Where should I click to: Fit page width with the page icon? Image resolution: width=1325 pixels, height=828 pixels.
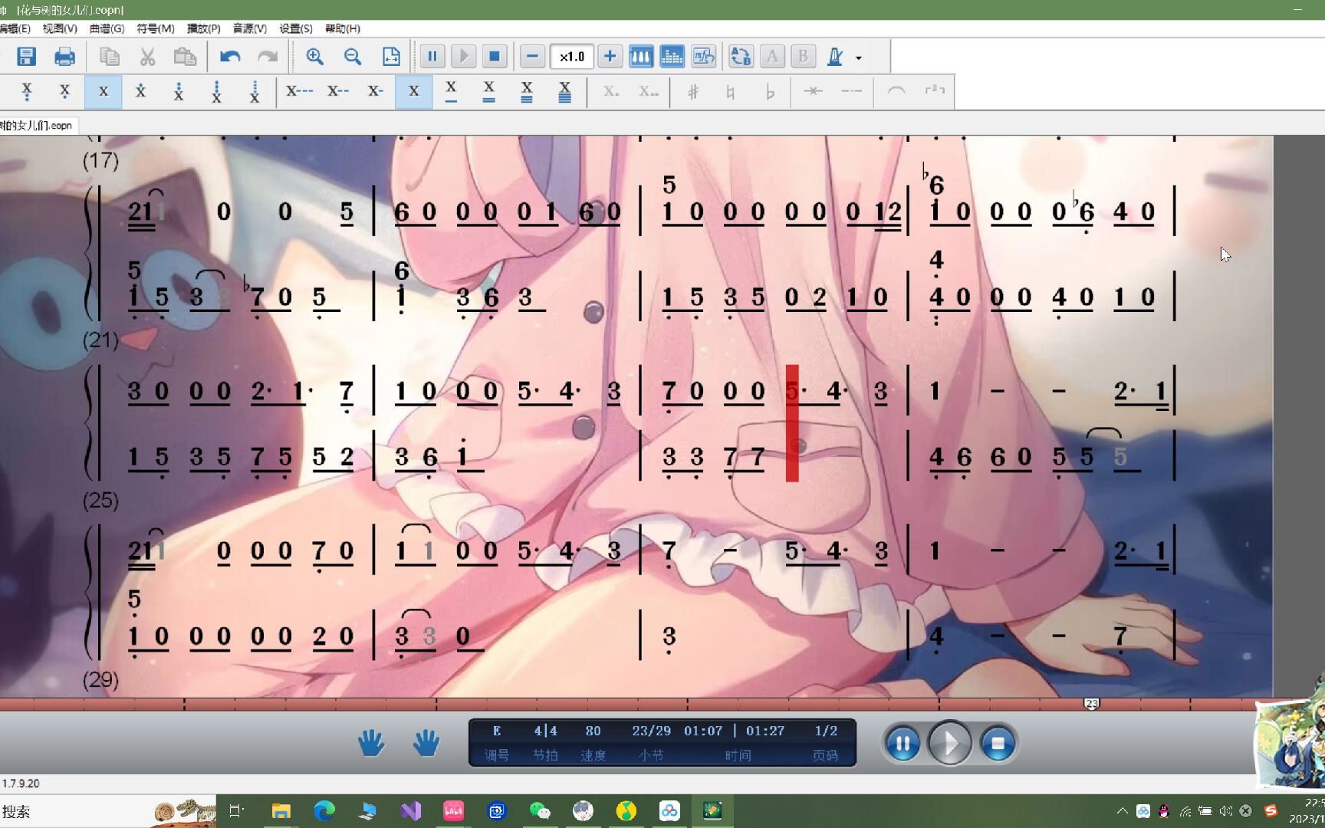(x=391, y=57)
